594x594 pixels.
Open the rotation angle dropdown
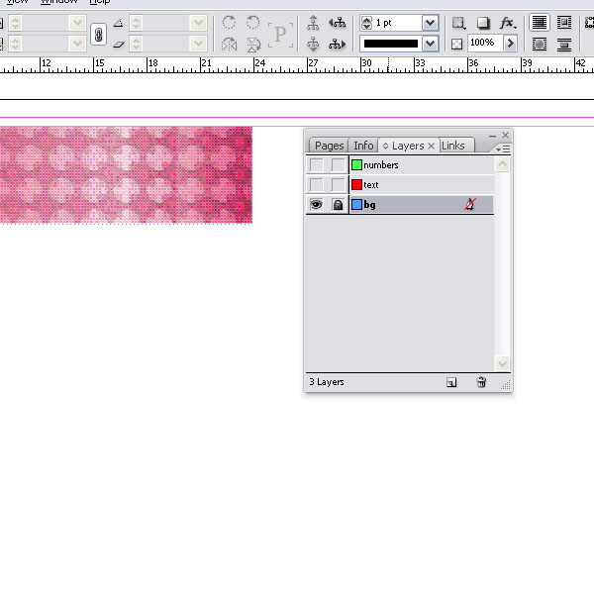click(x=199, y=23)
